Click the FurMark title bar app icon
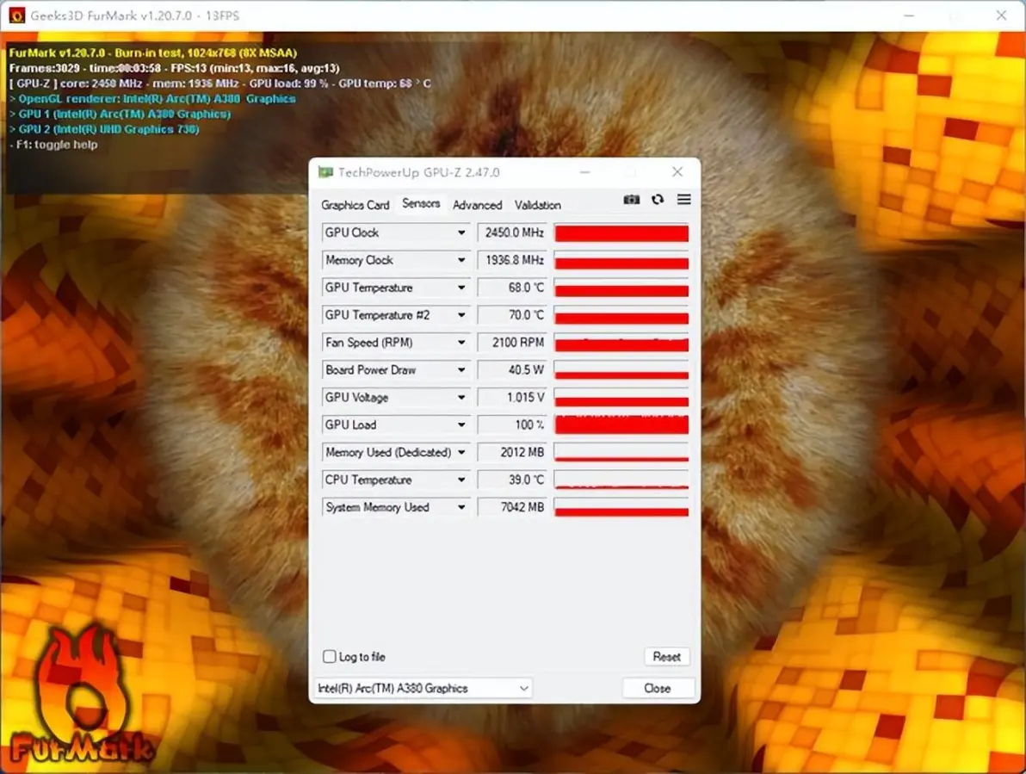This screenshot has height=774, width=1026. pyautogui.click(x=17, y=15)
